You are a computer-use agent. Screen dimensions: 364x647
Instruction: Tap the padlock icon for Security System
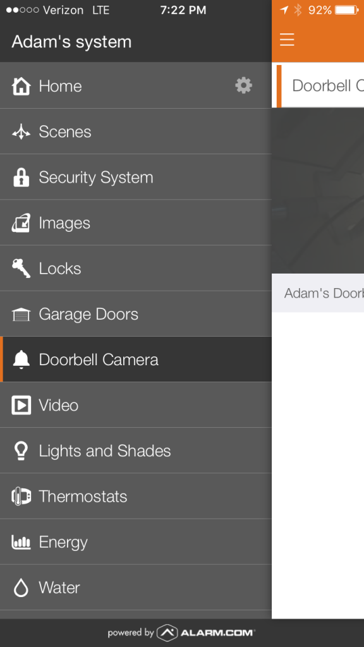[x=21, y=177]
